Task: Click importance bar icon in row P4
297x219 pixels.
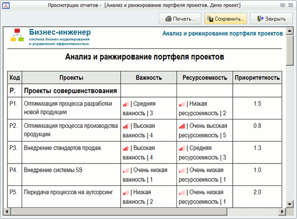Action: click(x=126, y=170)
